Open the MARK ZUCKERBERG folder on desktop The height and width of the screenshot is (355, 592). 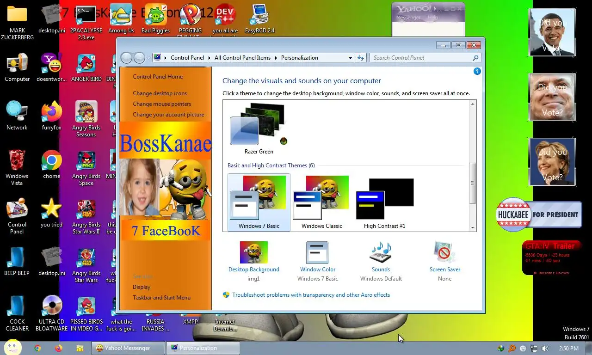click(17, 22)
